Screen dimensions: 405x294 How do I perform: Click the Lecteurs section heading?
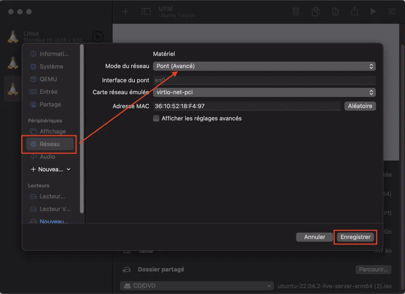tap(39, 185)
